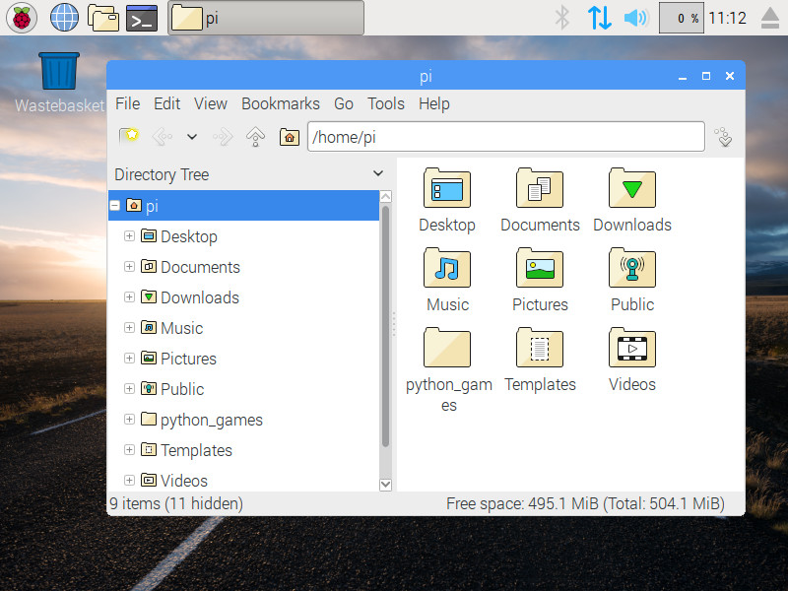
Task: Click the Home folder toolbar icon
Action: click(x=290, y=137)
